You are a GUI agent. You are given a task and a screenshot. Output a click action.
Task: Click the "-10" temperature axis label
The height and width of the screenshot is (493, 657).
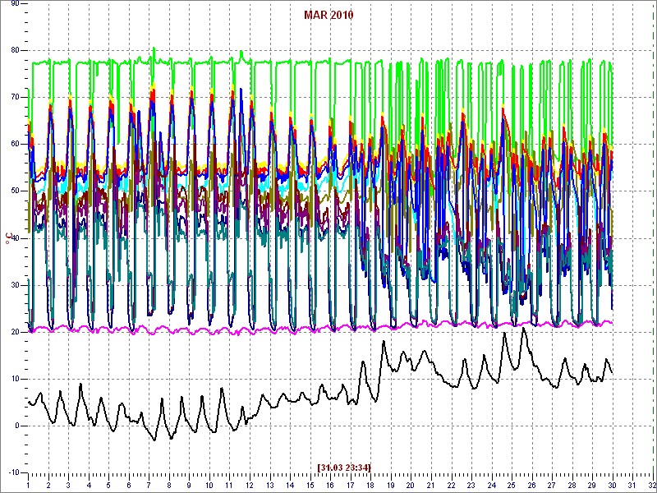(x=14, y=473)
